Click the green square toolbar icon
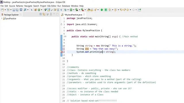 click(106, 10)
